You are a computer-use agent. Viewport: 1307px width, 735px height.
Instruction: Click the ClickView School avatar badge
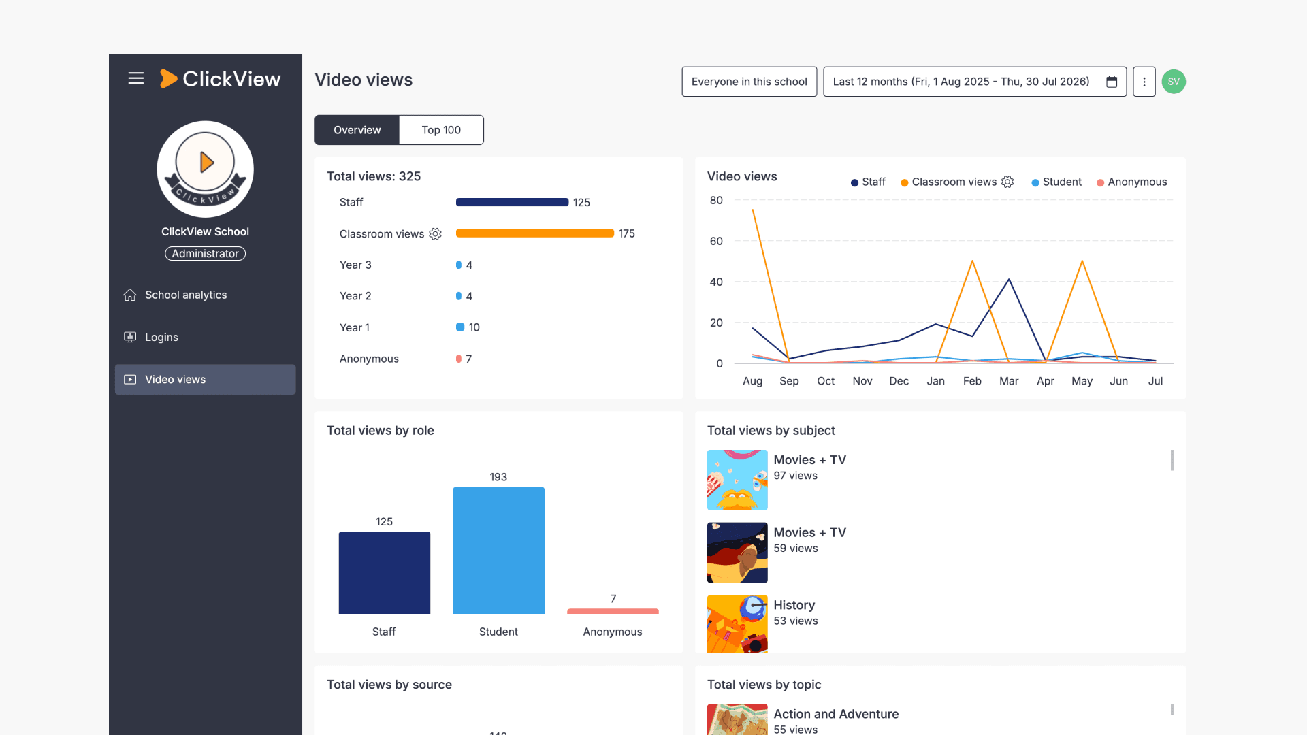[205, 169]
